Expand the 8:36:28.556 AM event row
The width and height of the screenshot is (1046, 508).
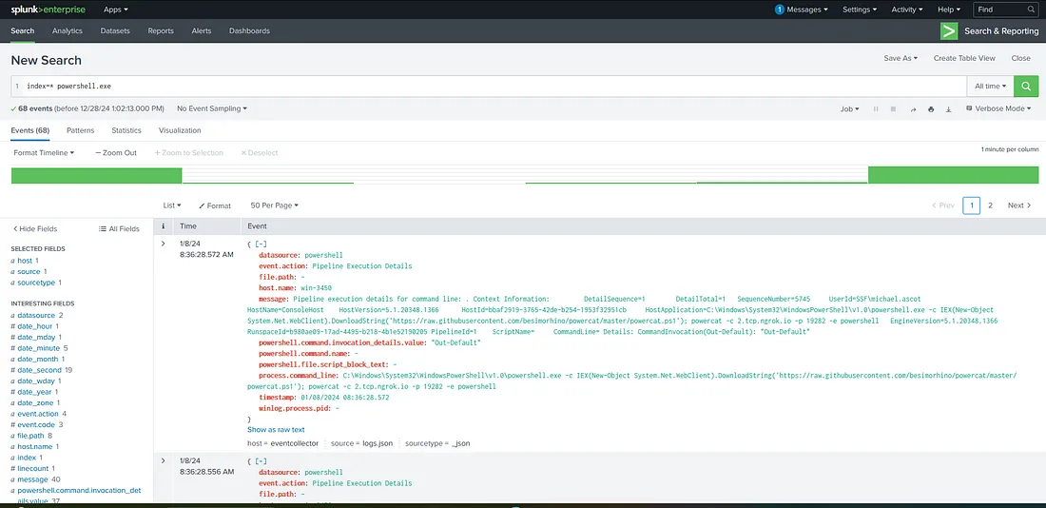[x=163, y=461]
